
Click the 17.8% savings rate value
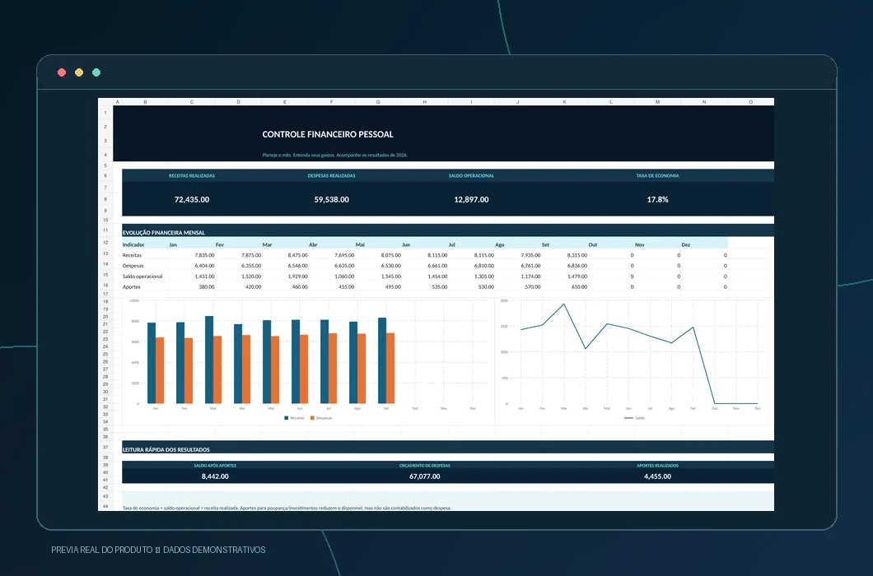pyautogui.click(x=657, y=199)
